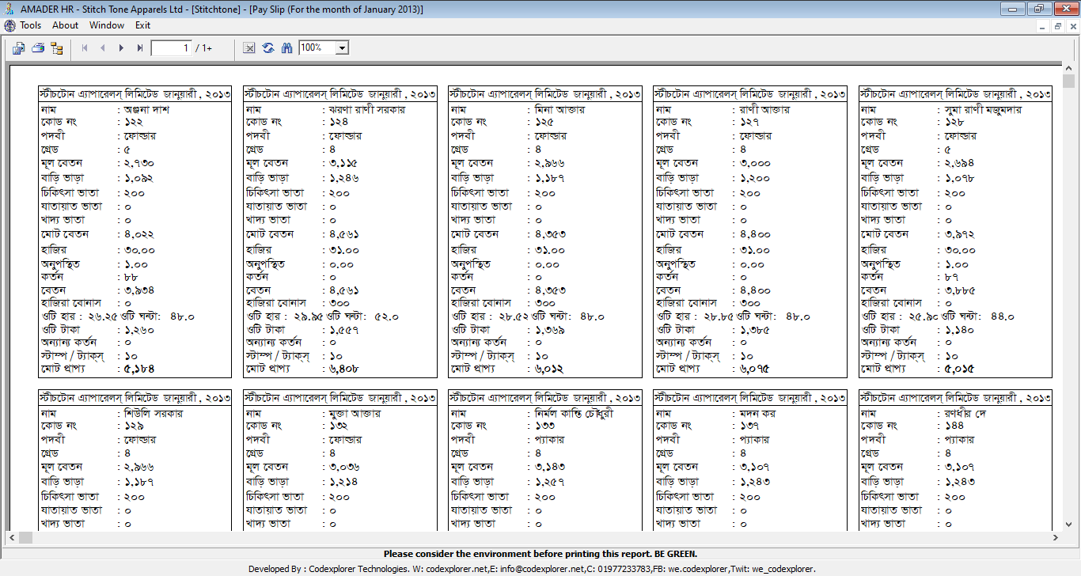Click code number ১২৭ value
This screenshot has height=576, width=1081.
pyautogui.click(x=749, y=123)
